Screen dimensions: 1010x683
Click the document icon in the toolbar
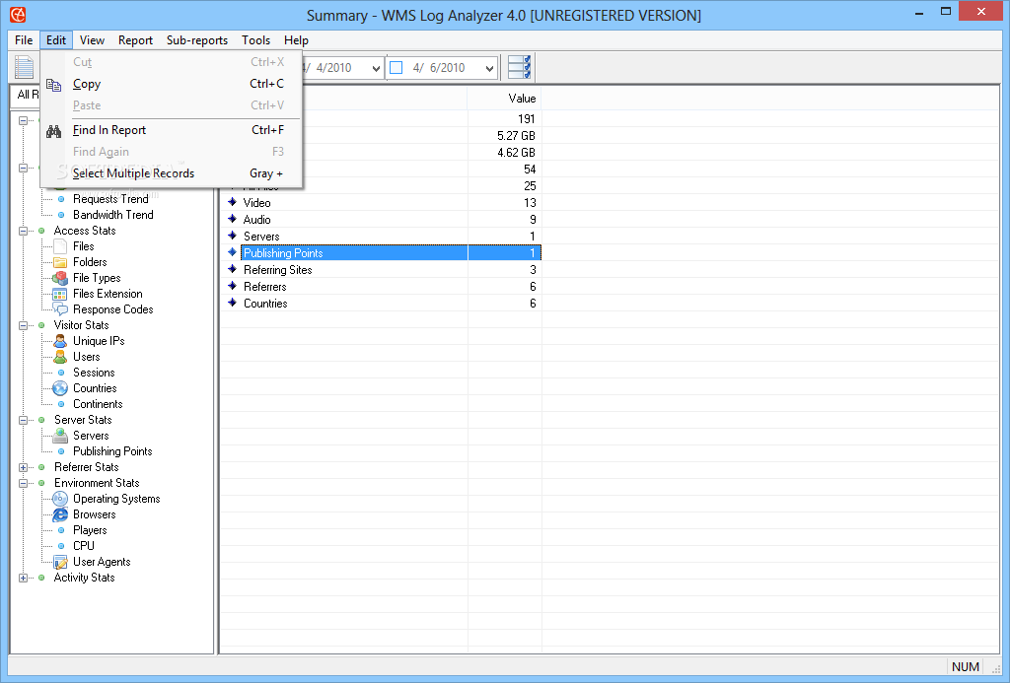tap(24, 67)
